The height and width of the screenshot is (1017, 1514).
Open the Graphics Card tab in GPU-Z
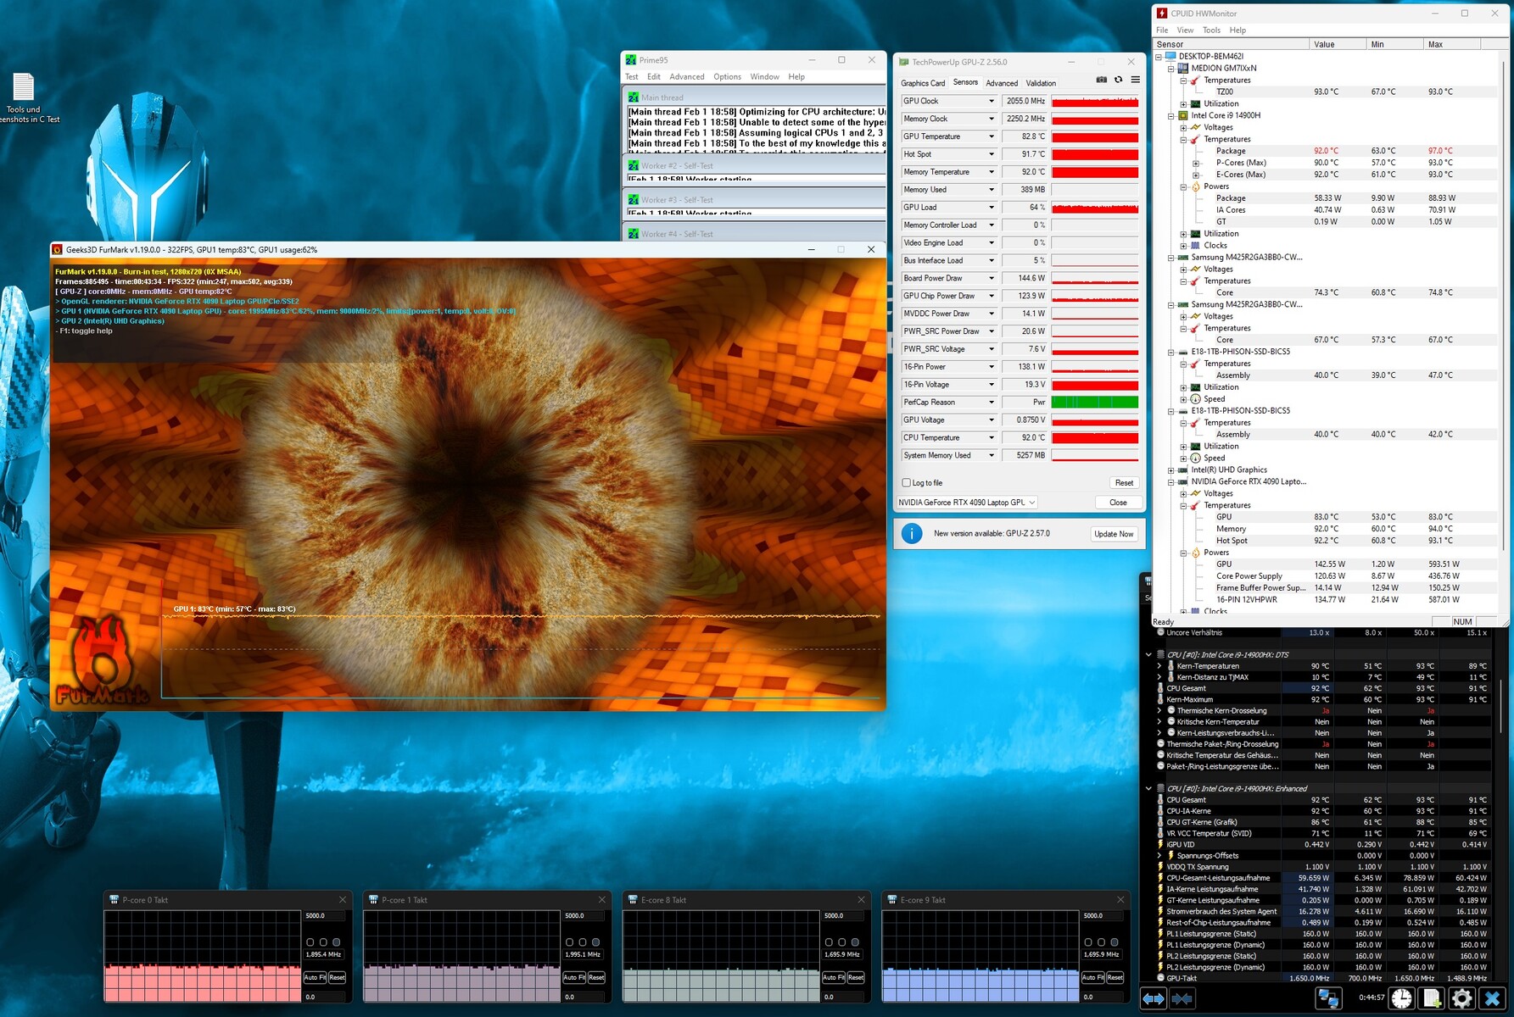pyautogui.click(x=923, y=83)
